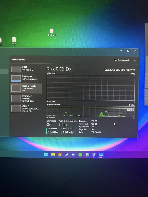Open the Task Manager taskbar icon
The height and width of the screenshot is (197, 148).
(x=101, y=155)
